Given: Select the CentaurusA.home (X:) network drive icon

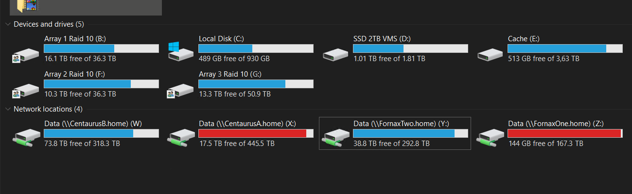Looking at the screenshot, I should point(180,138).
